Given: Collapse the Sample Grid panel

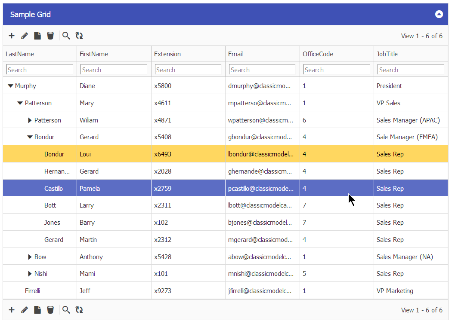Looking at the screenshot, I should [439, 14].
